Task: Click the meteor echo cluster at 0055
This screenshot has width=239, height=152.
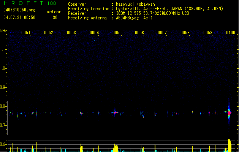Action: coord(115,112)
